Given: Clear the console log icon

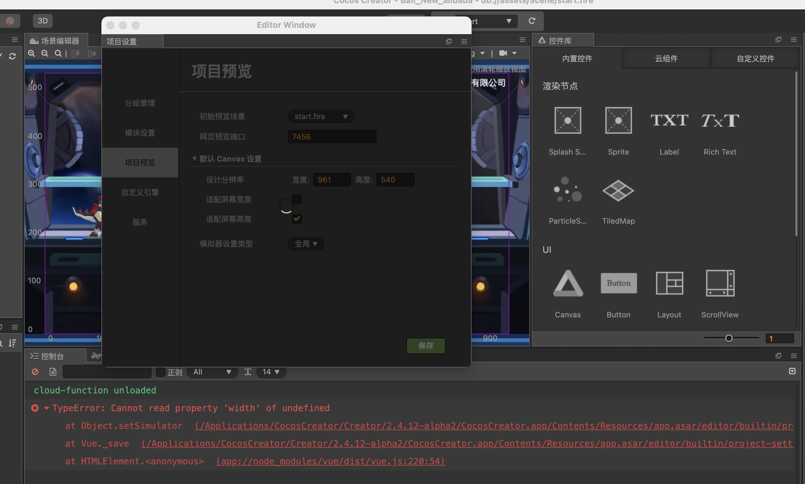Looking at the screenshot, I should coord(35,372).
